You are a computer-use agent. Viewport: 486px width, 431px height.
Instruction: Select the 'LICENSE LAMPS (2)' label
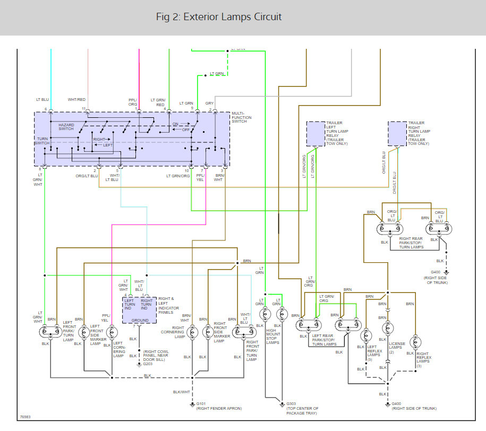(x=397, y=348)
